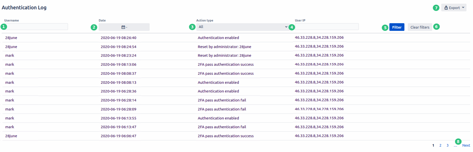Screen dimensions: 473x152
Task: Open the Date range picker field
Action: (x=124, y=27)
